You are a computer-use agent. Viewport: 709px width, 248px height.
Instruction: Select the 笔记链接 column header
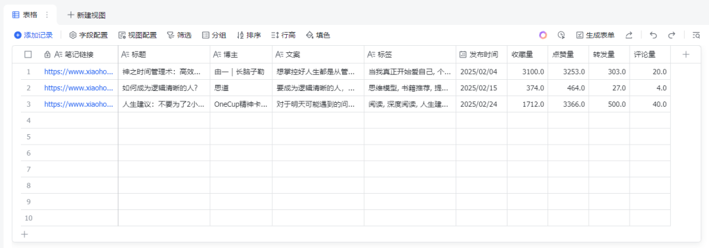tap(79, 54)
